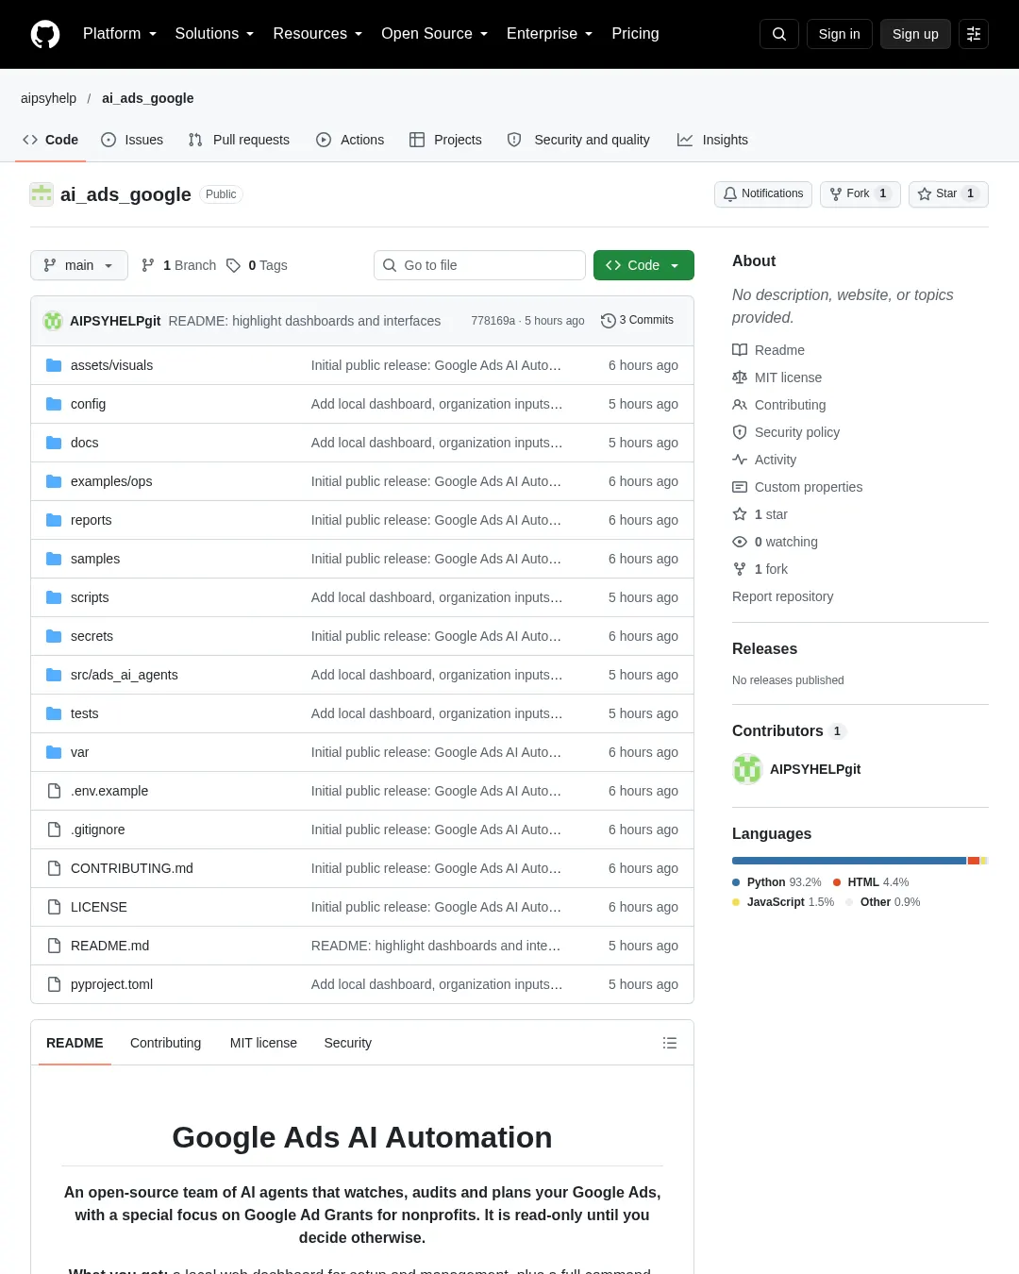Expand the Open Source menu
1019x1274 pixels.
point(434,34)
